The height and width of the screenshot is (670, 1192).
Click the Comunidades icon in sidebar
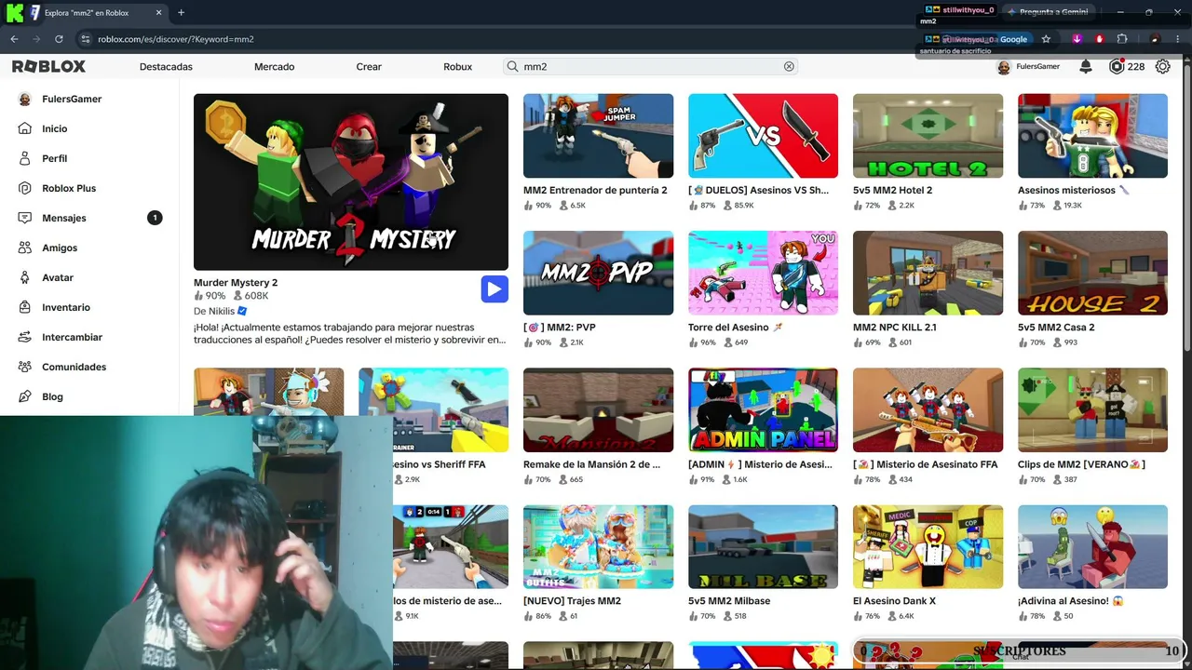[25, 367]
